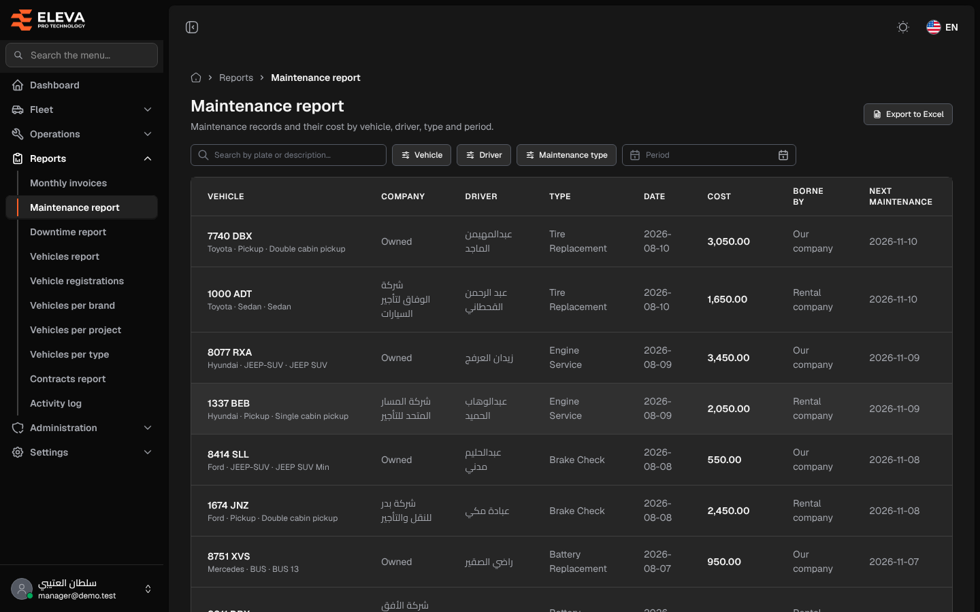Click the search magnifier icon in table search
This screenshot has width=980, height=612.
[x=203, y=155]
